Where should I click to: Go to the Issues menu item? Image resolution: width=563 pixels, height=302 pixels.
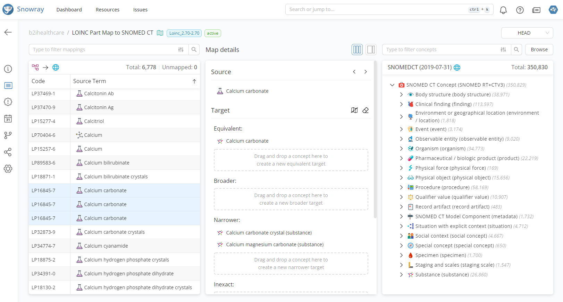[x=140, y=10]
